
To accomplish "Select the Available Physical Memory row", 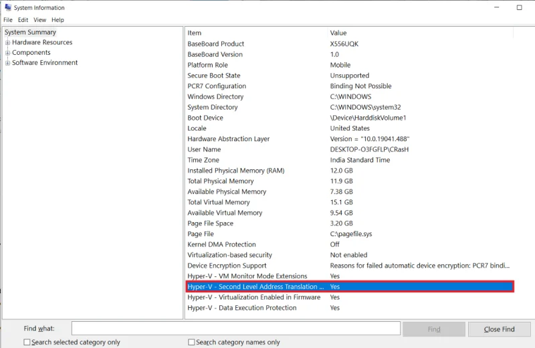I will (x=350, y=192).
